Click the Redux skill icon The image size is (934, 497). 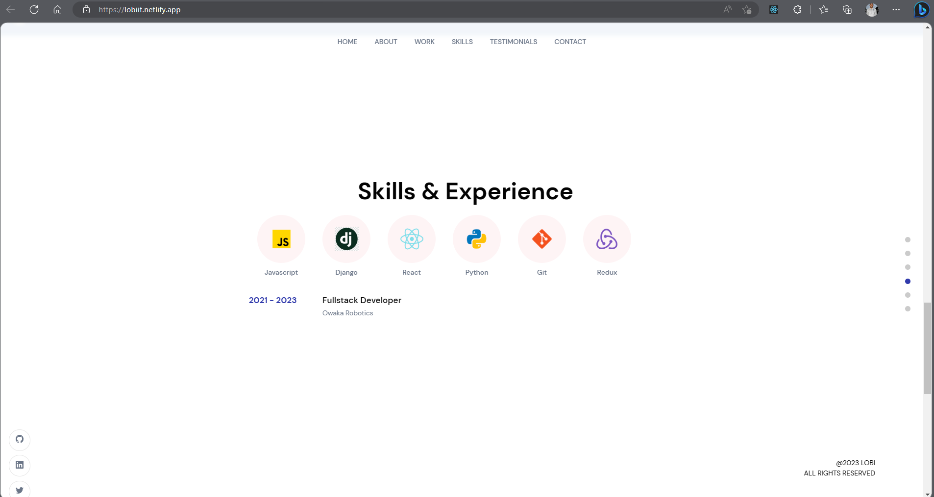(x=607, y=239)
